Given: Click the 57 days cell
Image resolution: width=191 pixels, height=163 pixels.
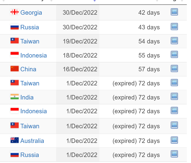Looking at the screenshot, I should [x=149, y=69].
